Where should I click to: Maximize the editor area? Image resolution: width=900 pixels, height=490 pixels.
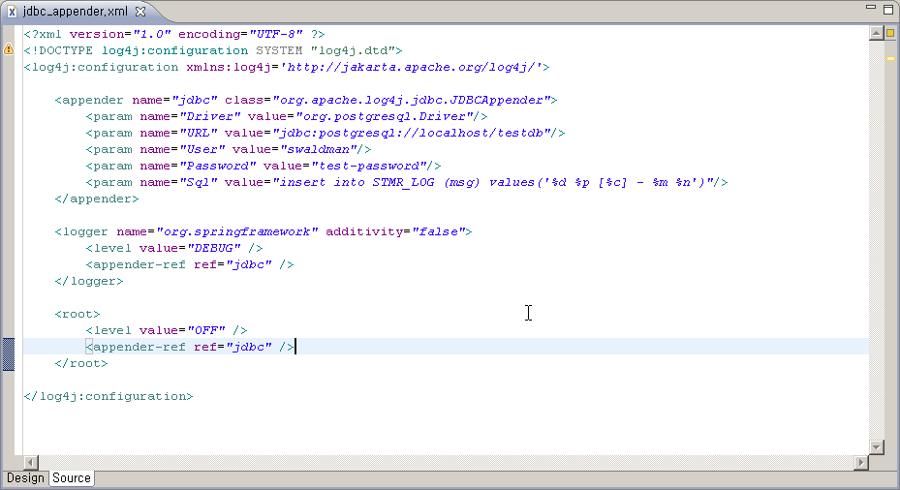click(x=888, y=11)
